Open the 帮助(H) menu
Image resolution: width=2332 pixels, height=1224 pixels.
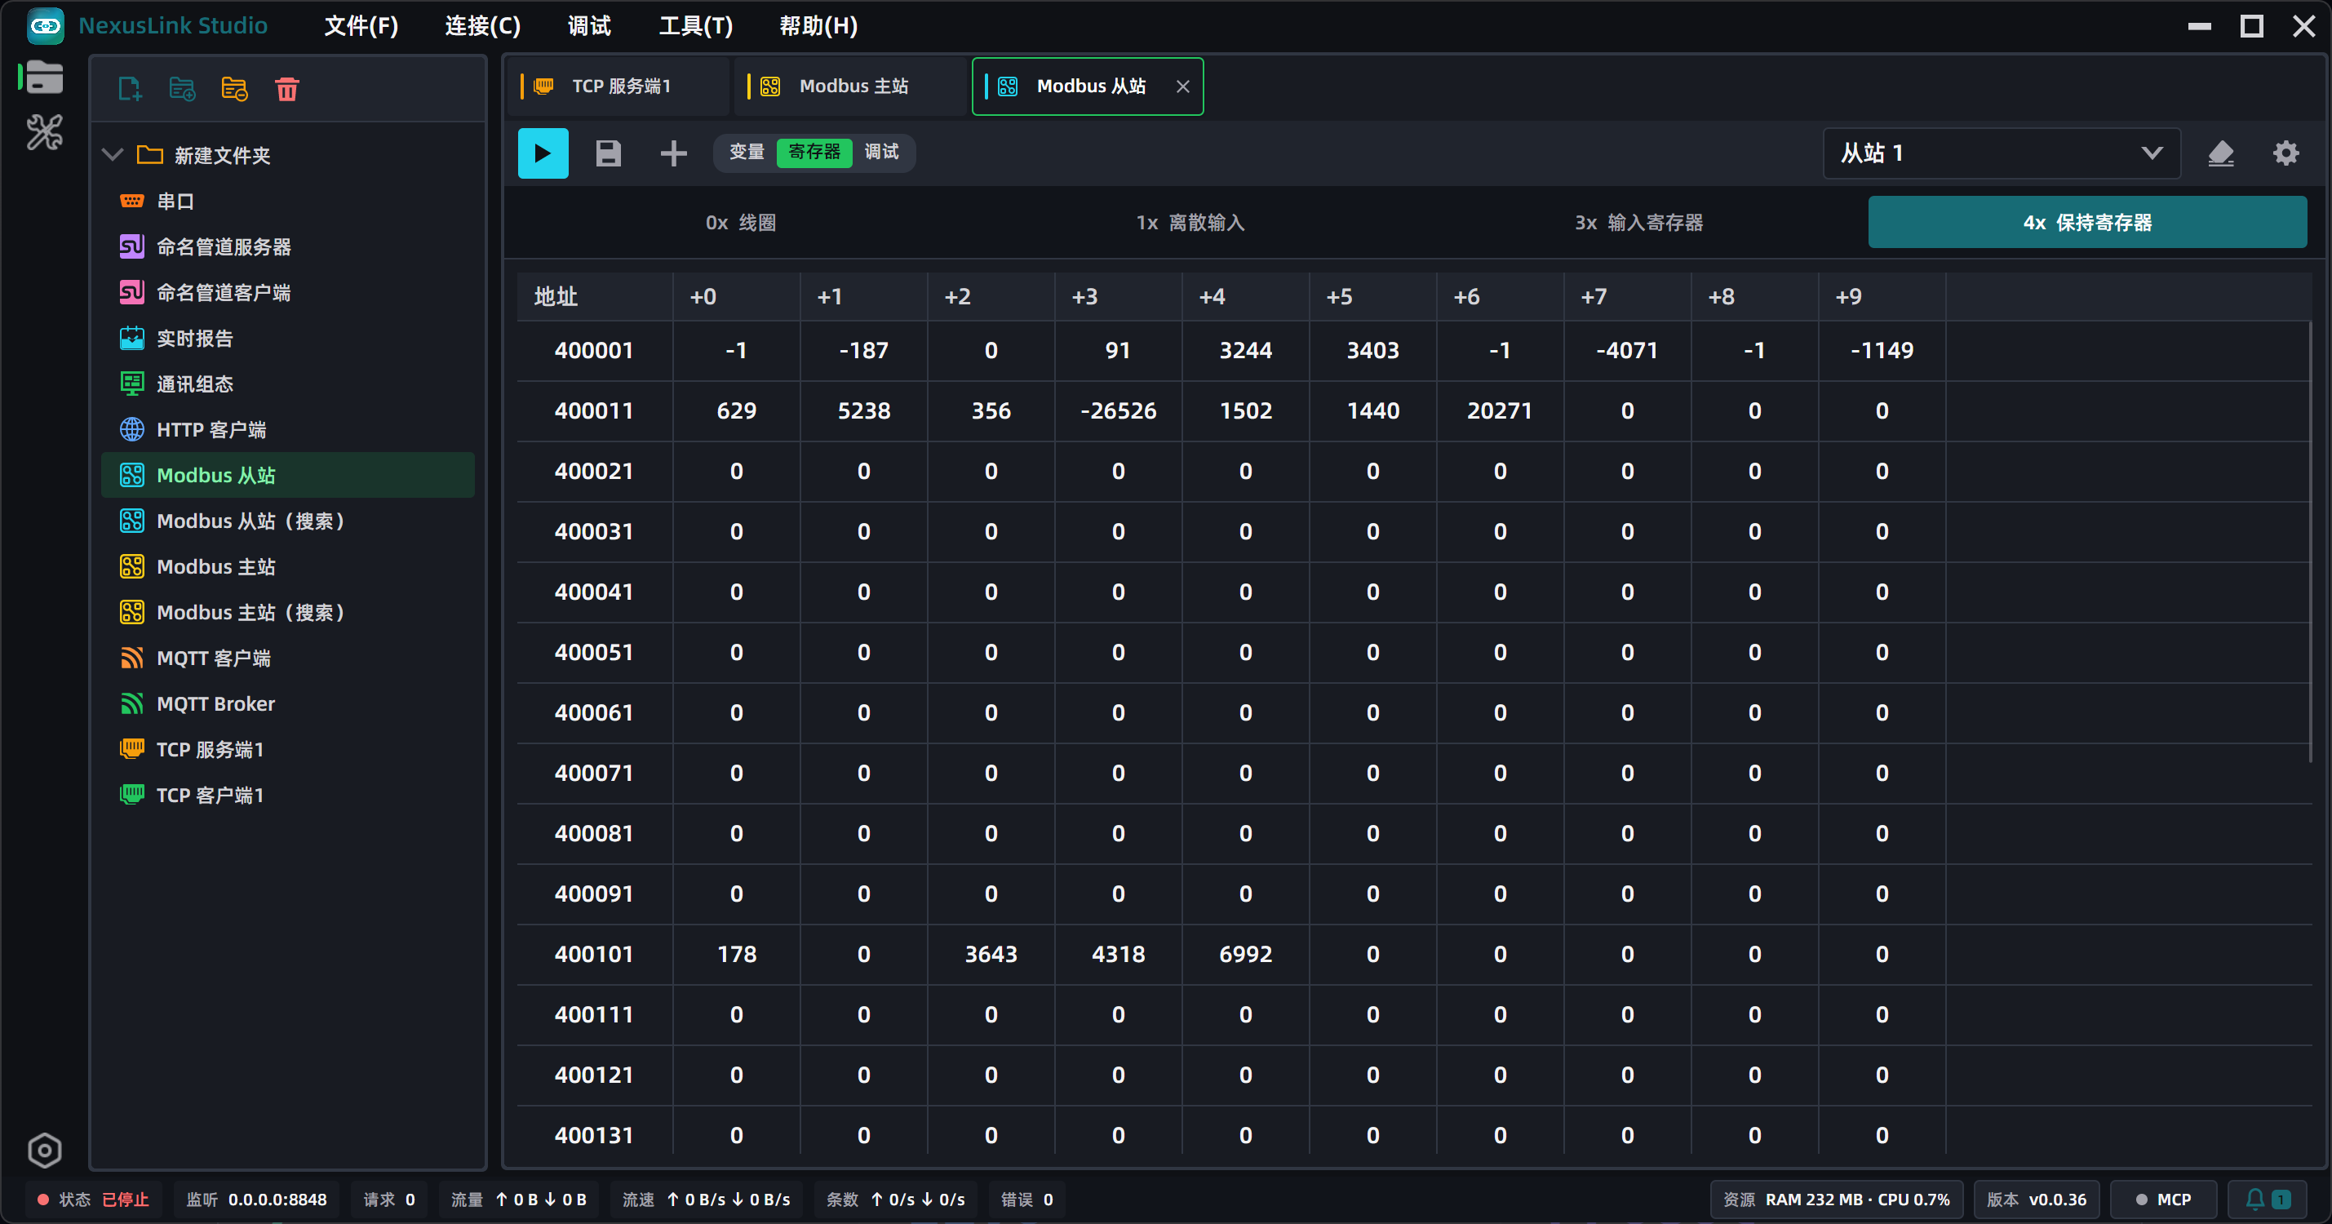[818, 25]
